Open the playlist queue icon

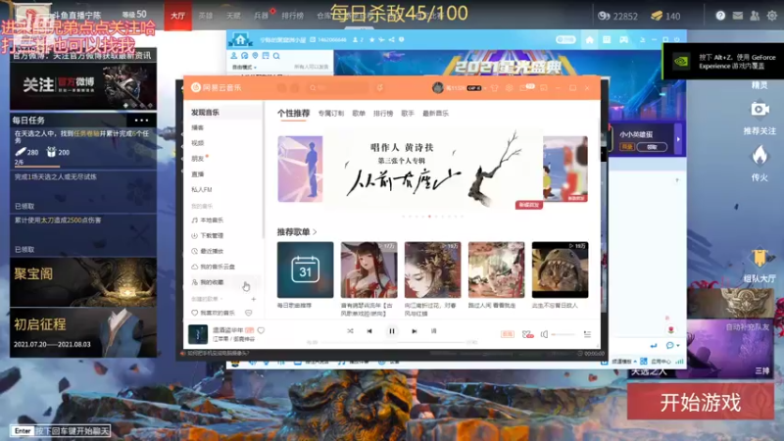587,334
